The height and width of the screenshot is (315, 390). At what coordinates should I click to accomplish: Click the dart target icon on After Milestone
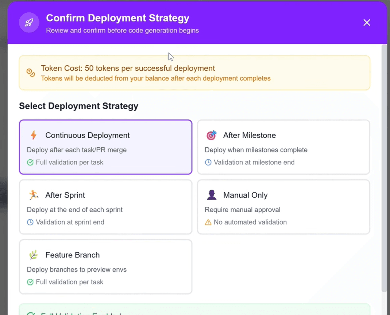click(x=212, y=135)
